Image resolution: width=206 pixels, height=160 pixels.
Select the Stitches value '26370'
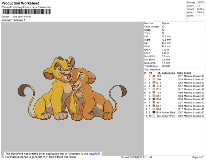pos(201,2)
